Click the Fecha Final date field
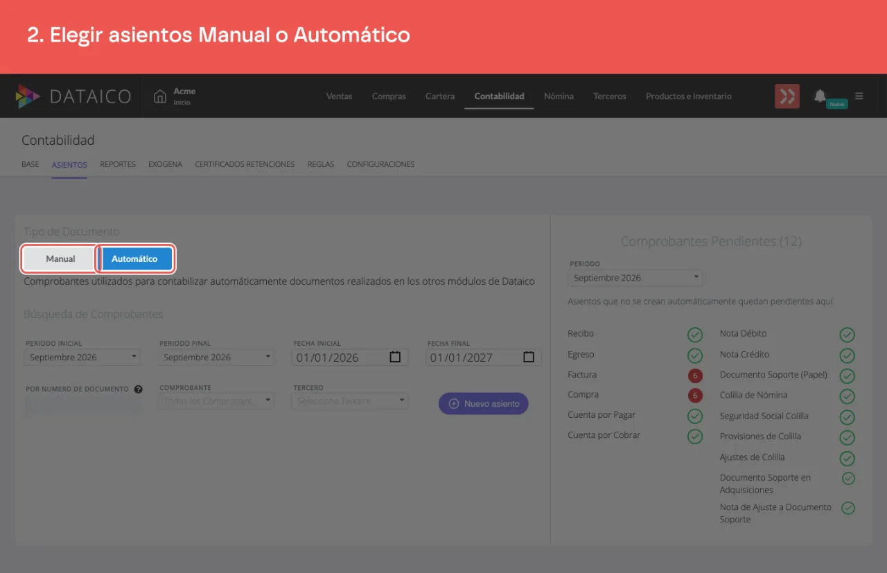Screen dimensions: 887x573 click(x=484, y=358)
